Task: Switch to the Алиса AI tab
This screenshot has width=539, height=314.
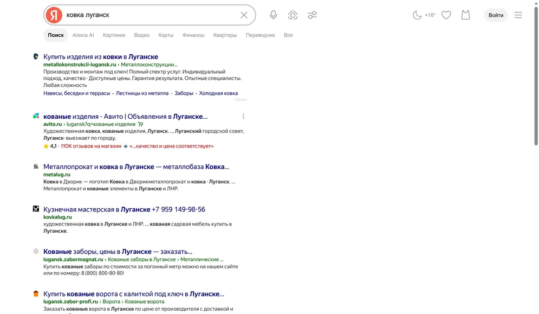Action: point(83,35)
